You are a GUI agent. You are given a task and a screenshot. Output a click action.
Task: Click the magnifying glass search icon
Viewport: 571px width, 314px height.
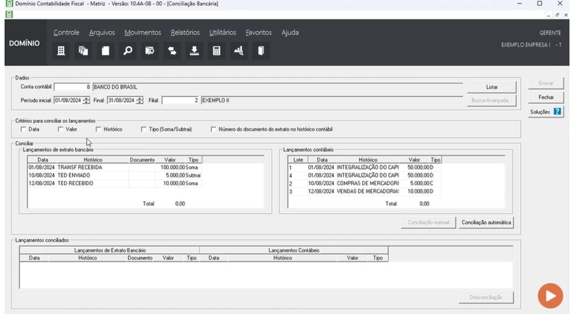tap(128, 51)
